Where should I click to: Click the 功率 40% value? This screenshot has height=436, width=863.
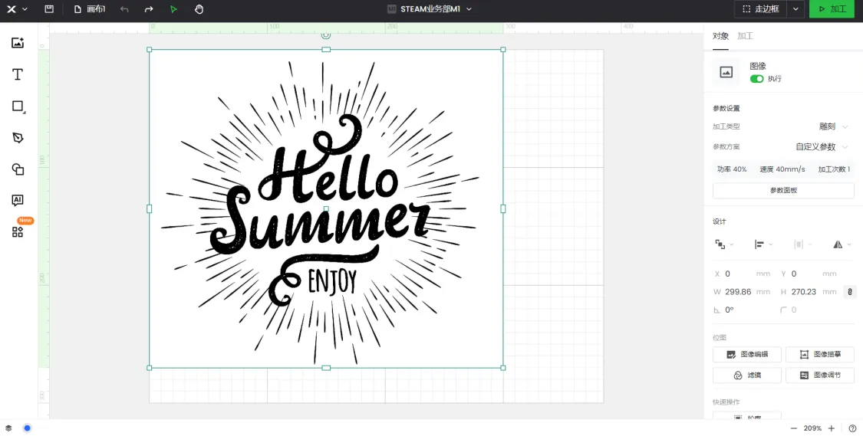tap(732, 169)
